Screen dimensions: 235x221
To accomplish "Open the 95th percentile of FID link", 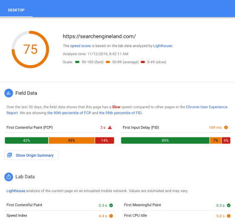I will (120, 113).
